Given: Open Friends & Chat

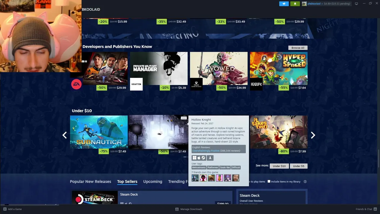Looking at the screenshot, I should 366,209.
